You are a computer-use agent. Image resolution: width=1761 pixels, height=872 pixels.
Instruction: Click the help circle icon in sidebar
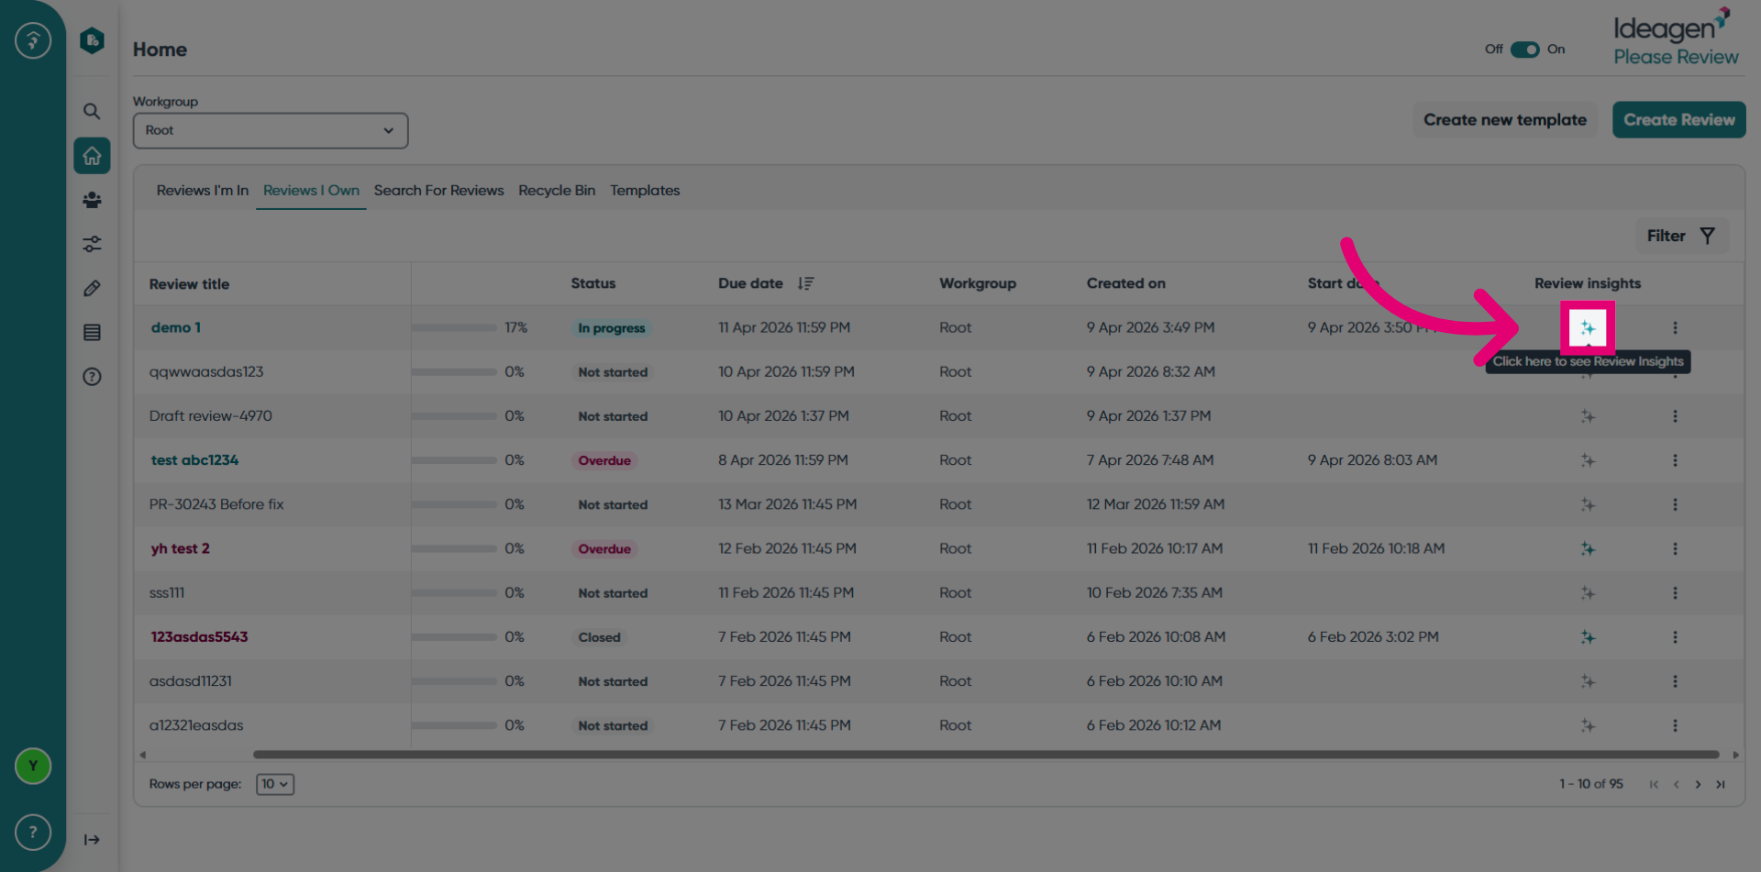(92, 376)
